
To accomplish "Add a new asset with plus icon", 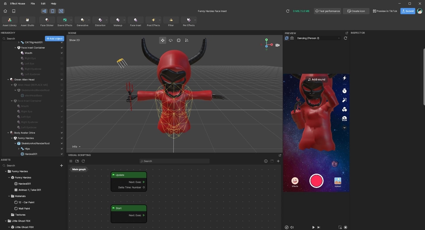I will [x=62, y=165].
